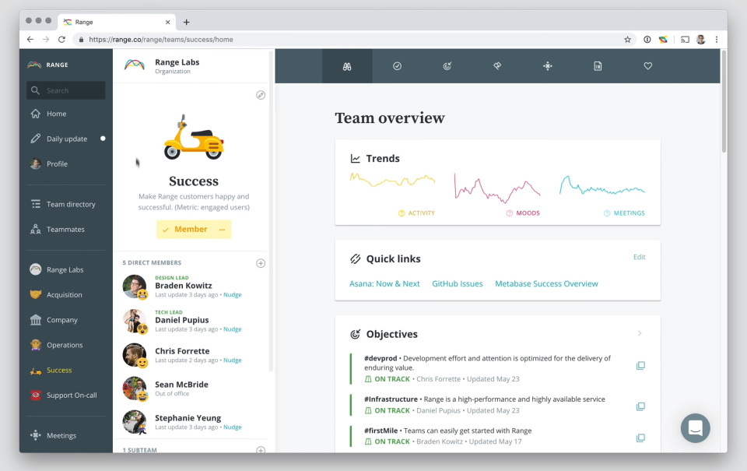Open more options next to the Member button
Image resolution: width=747 pixels, height=471 pixels.
[x=220, y=229]
